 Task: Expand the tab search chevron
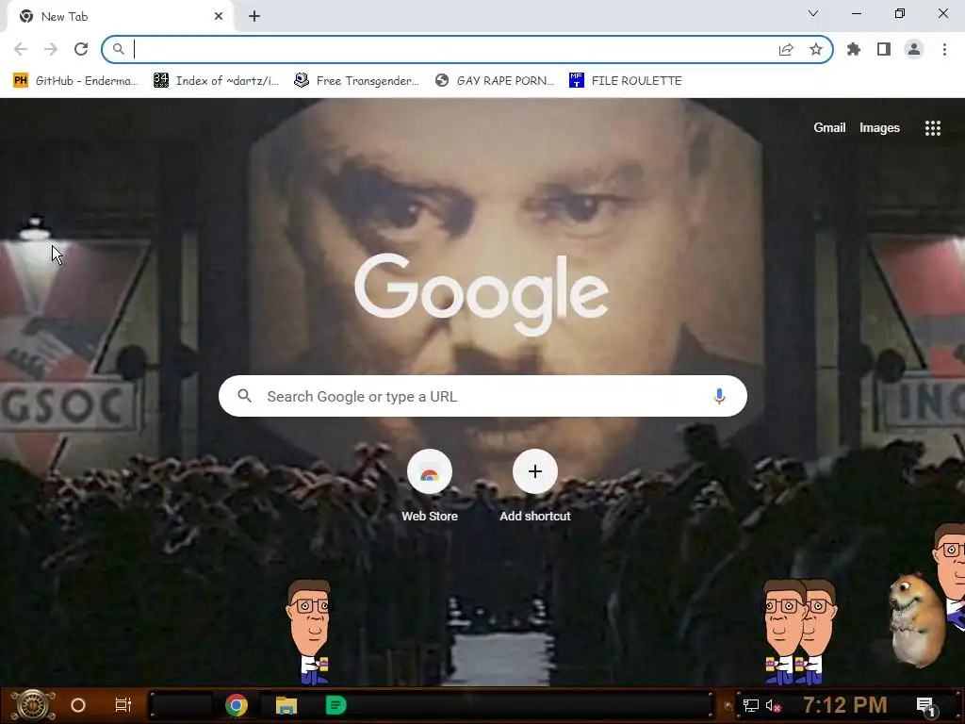pos(813,13)
